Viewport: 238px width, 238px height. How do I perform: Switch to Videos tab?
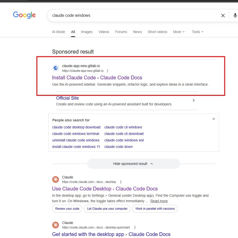pos(104,32)
